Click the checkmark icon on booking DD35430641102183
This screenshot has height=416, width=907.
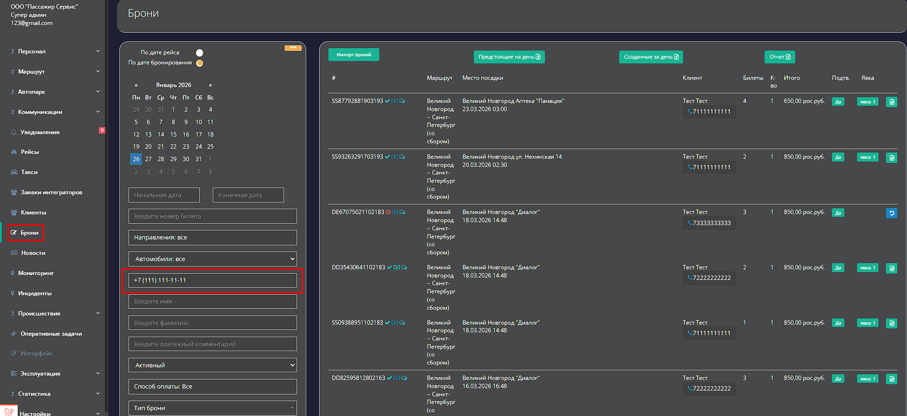389,267
